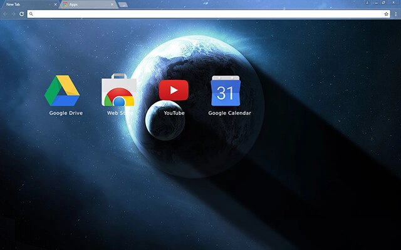
Task: Click the Google Calendar label text
Action: [230, 113]
